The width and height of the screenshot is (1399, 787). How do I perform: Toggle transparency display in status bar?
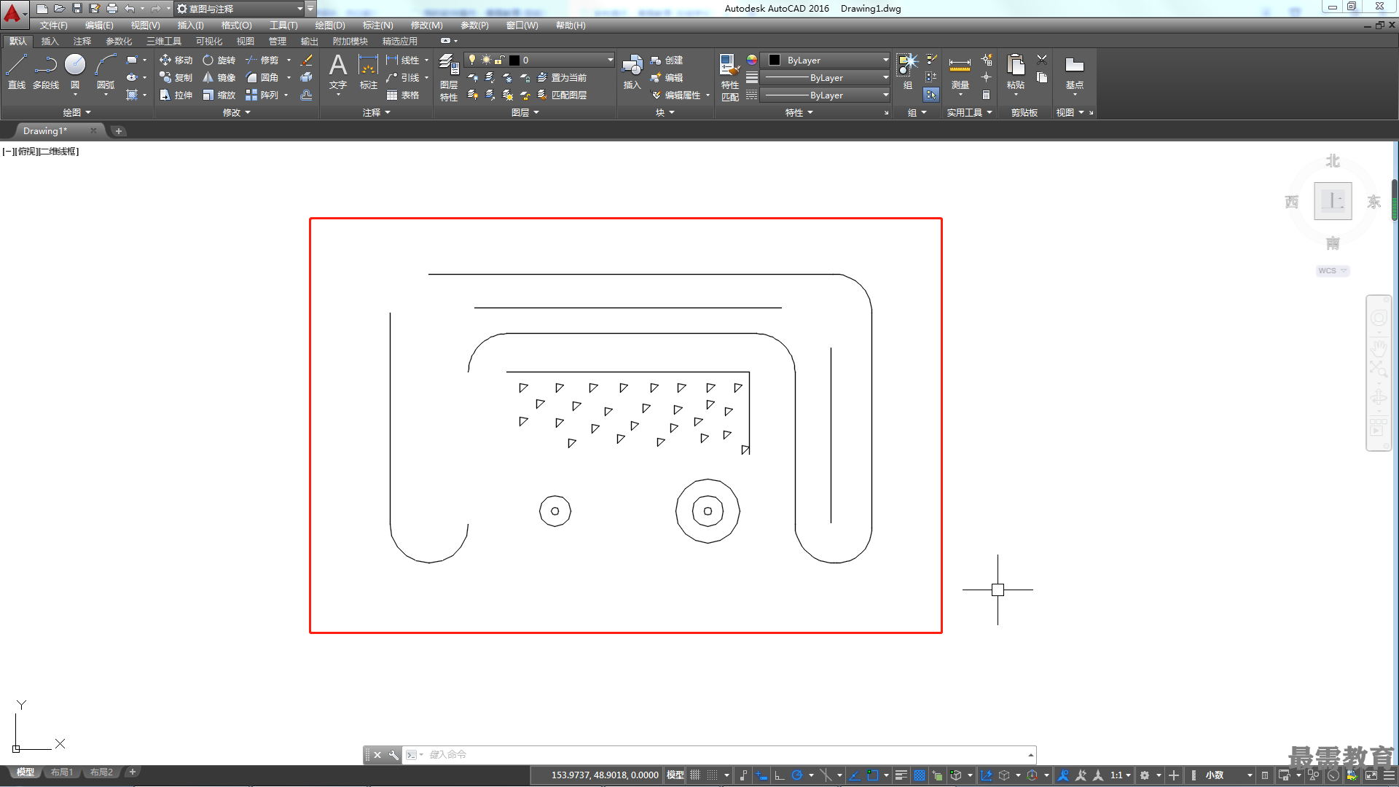[x=920, y=775]
